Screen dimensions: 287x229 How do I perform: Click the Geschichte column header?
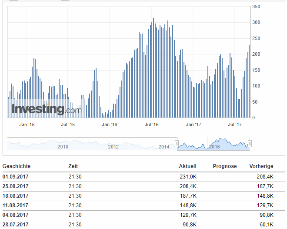(17, 166)
